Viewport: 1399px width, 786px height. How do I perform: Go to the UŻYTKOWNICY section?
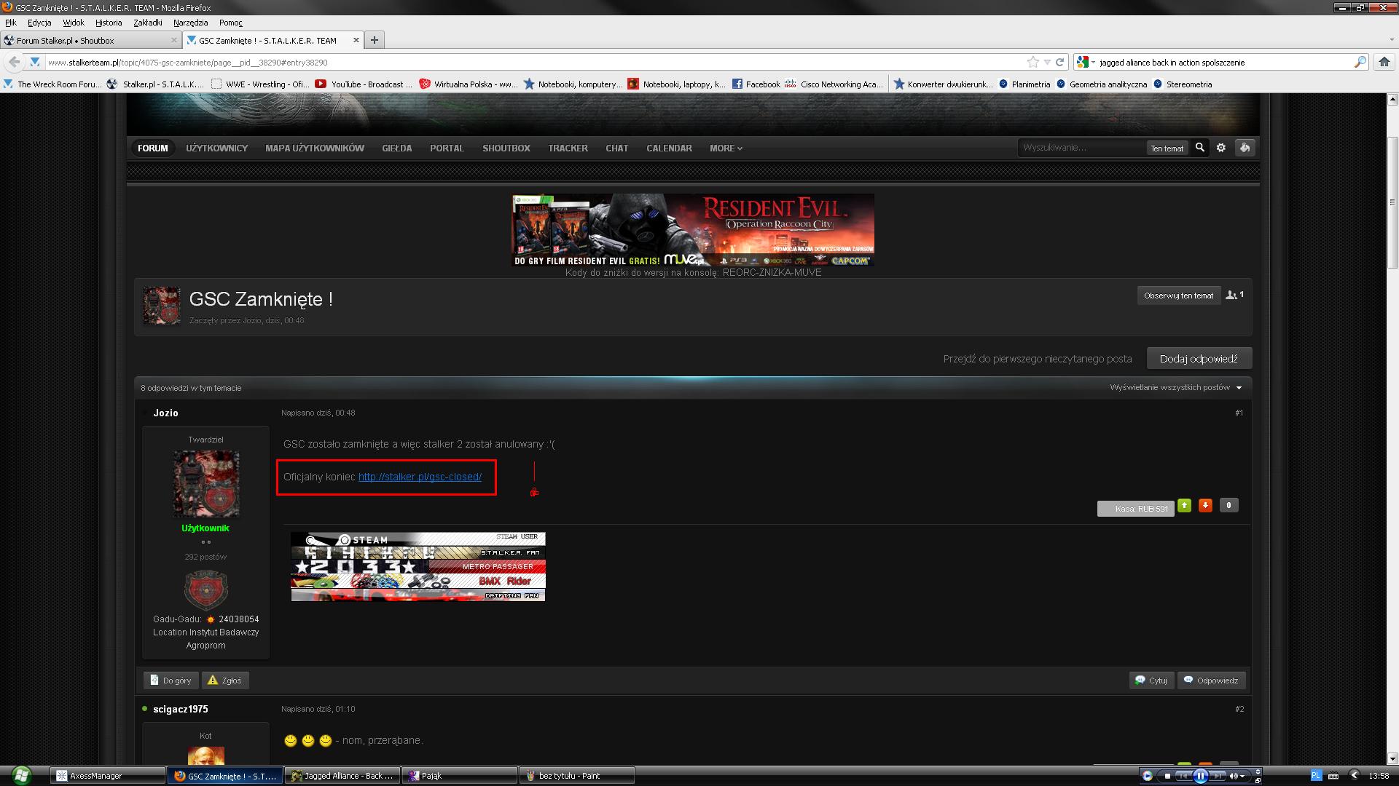click(x=216, y=148)
